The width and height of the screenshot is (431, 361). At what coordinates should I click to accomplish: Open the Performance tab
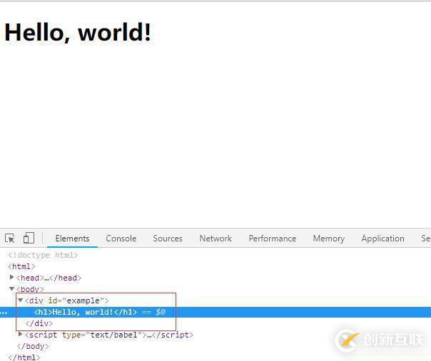pyautogui.click(x=273, y=239)
